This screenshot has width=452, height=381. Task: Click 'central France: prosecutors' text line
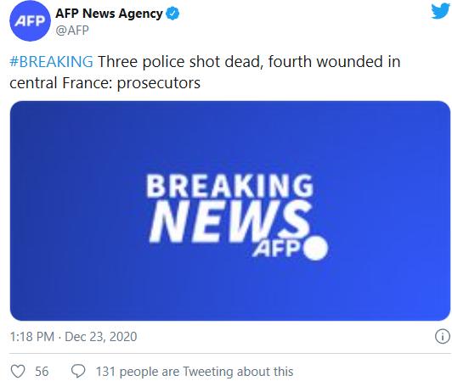point(105,83)
